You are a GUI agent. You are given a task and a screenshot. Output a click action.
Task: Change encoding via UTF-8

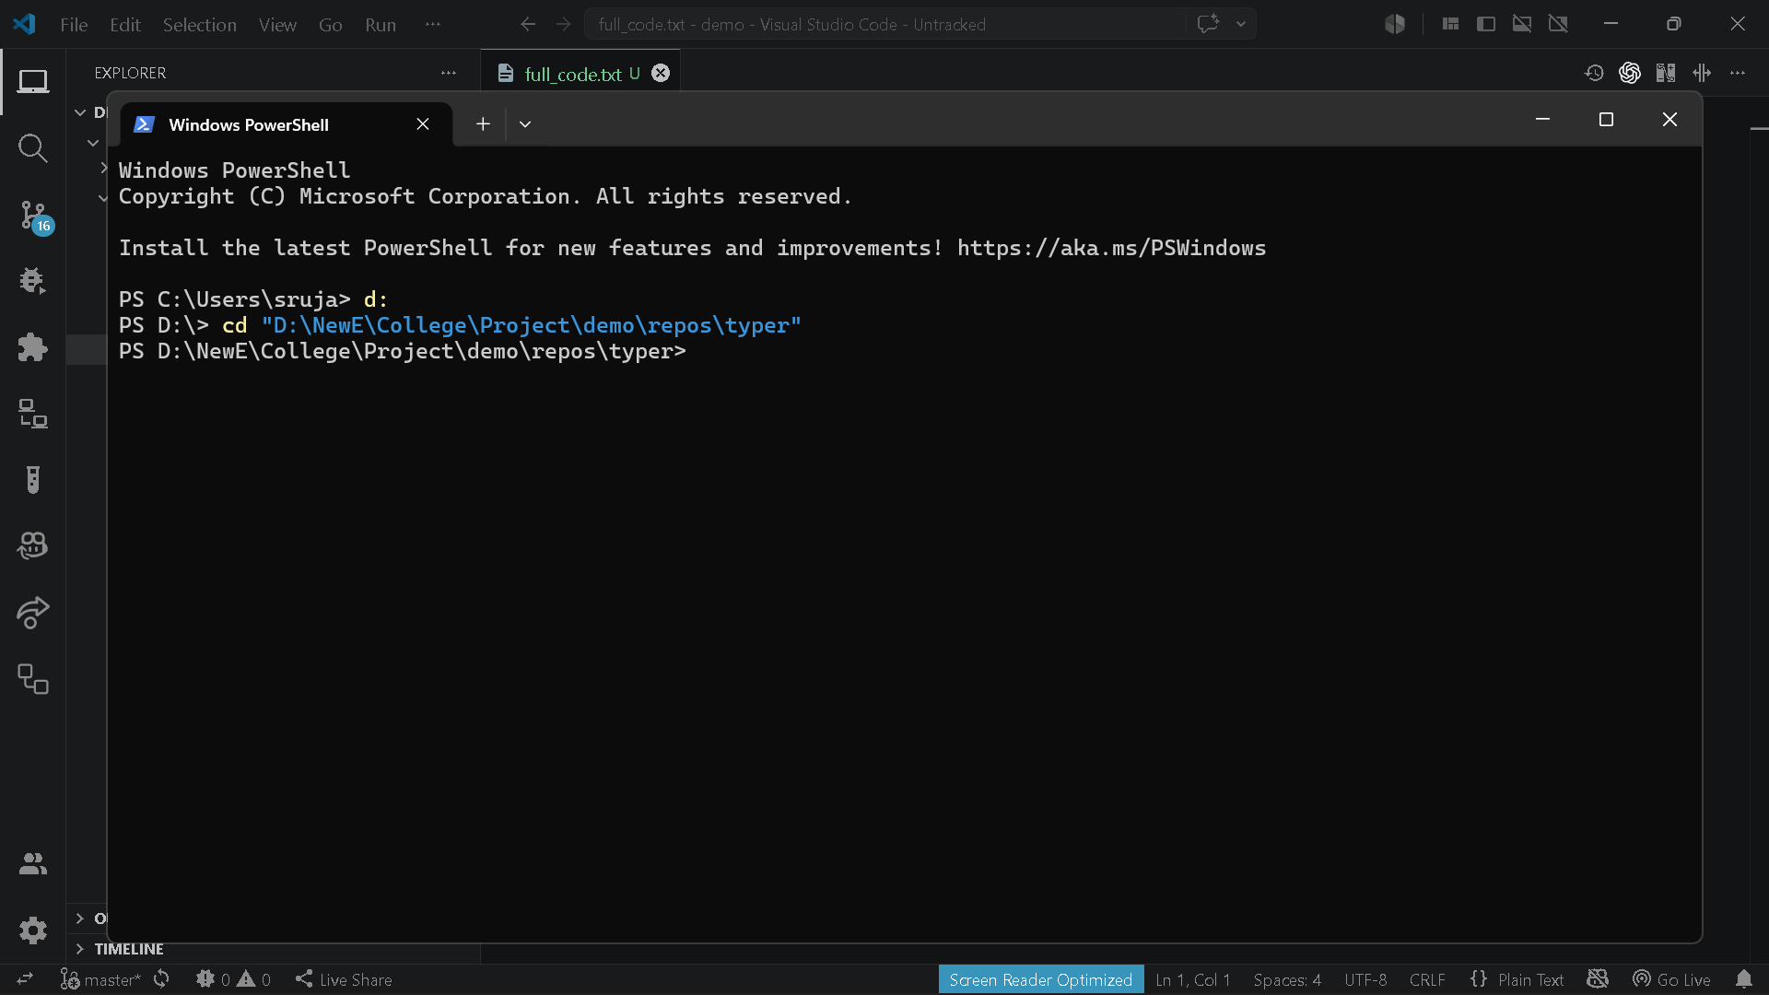point(1365,979)
